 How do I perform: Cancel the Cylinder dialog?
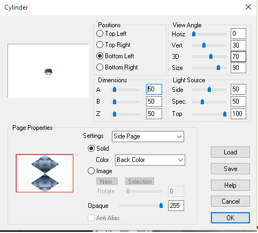[x=230, y=201]
